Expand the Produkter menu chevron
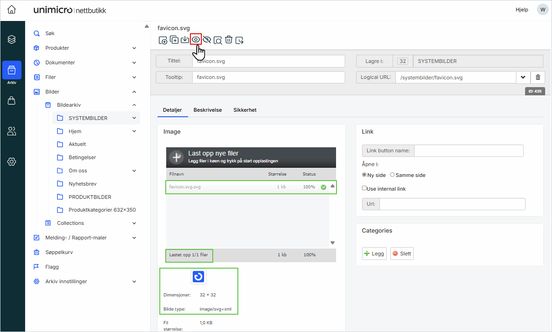Image resolution: width=552 pixels, height=332 pixels. click(134, 48)
